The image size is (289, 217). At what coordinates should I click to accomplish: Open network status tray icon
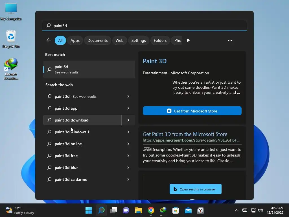[254, 210]
